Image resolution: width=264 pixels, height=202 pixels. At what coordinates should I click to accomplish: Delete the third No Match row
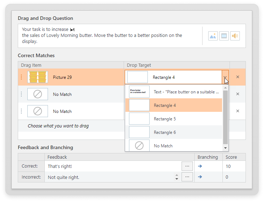coord(238,111)
